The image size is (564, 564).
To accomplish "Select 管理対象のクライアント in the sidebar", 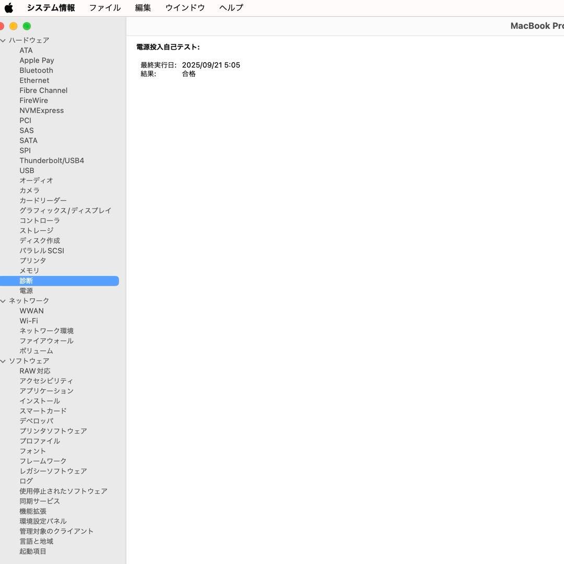I will coord(56,531).
